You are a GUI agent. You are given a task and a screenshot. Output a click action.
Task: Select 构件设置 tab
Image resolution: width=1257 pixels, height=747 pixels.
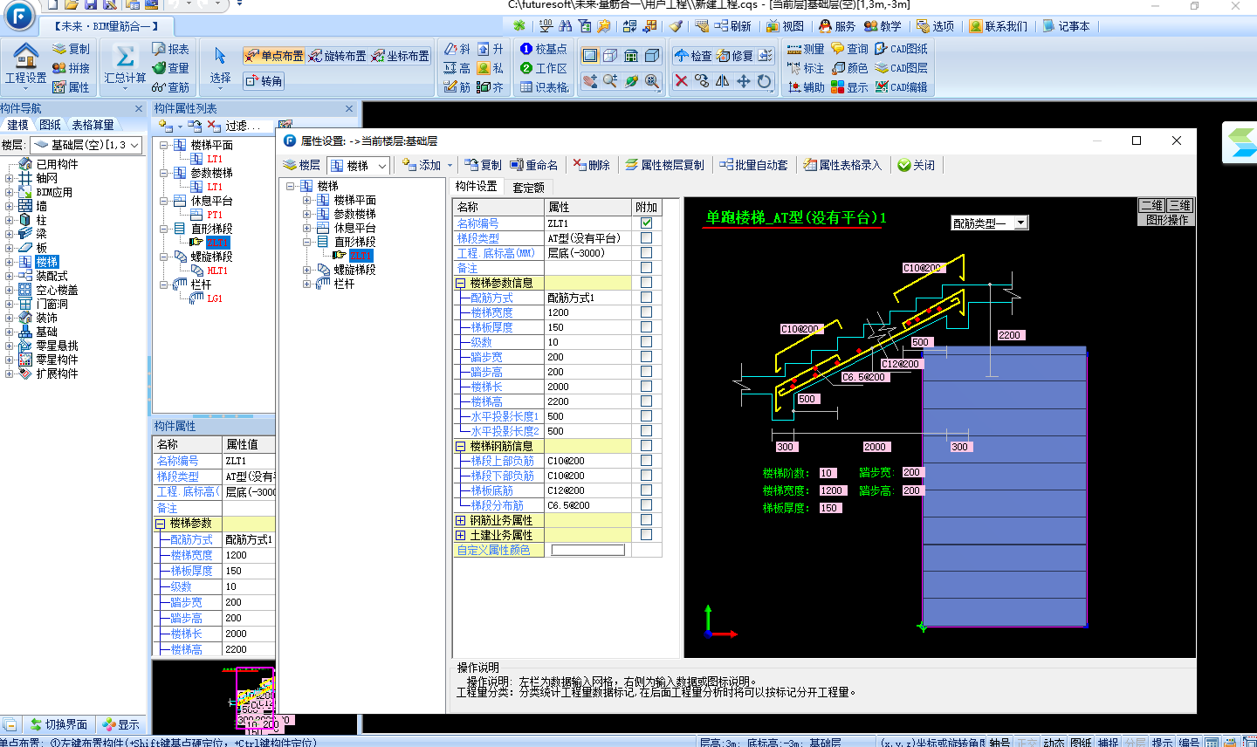[x=477, y=187]
